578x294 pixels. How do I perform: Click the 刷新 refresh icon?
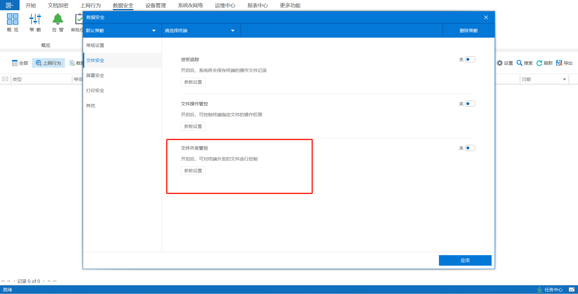pyautogui.click(x=539, y=63)
